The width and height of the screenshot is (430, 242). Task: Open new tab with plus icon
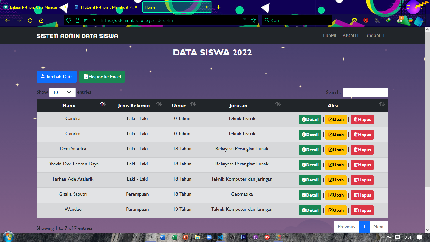219,7
